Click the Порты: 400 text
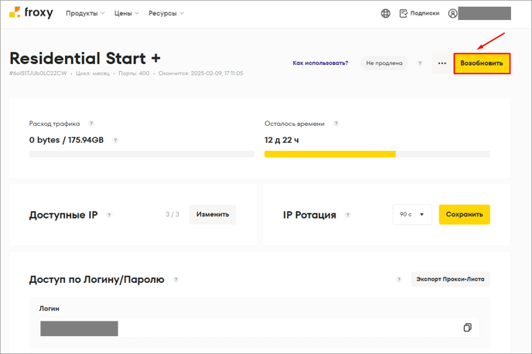Screen dimensions: 532x354 pos(134,73)
